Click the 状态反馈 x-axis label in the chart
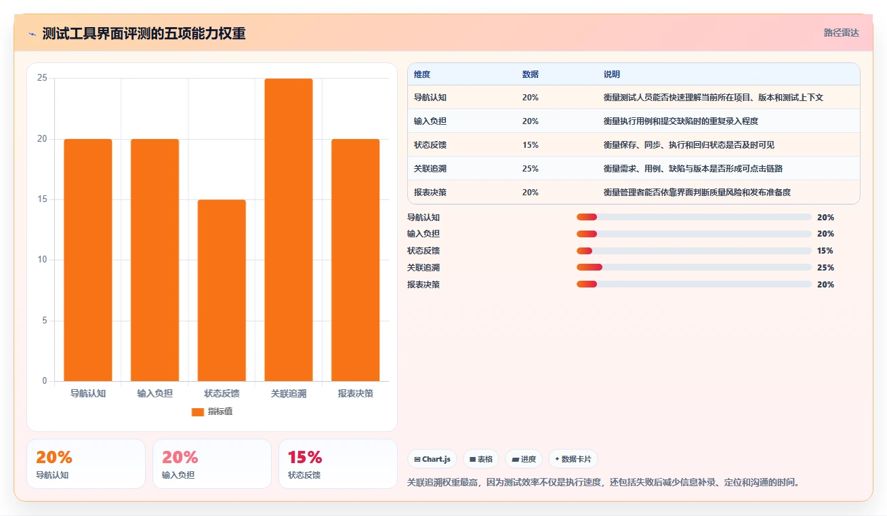Viewport: 887px width, 516px height. click(222, 393)
